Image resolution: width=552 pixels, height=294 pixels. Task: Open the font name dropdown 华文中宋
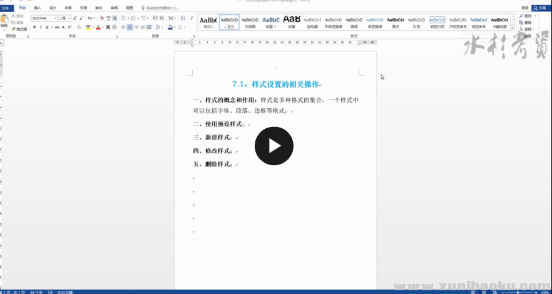pos(44,19)
